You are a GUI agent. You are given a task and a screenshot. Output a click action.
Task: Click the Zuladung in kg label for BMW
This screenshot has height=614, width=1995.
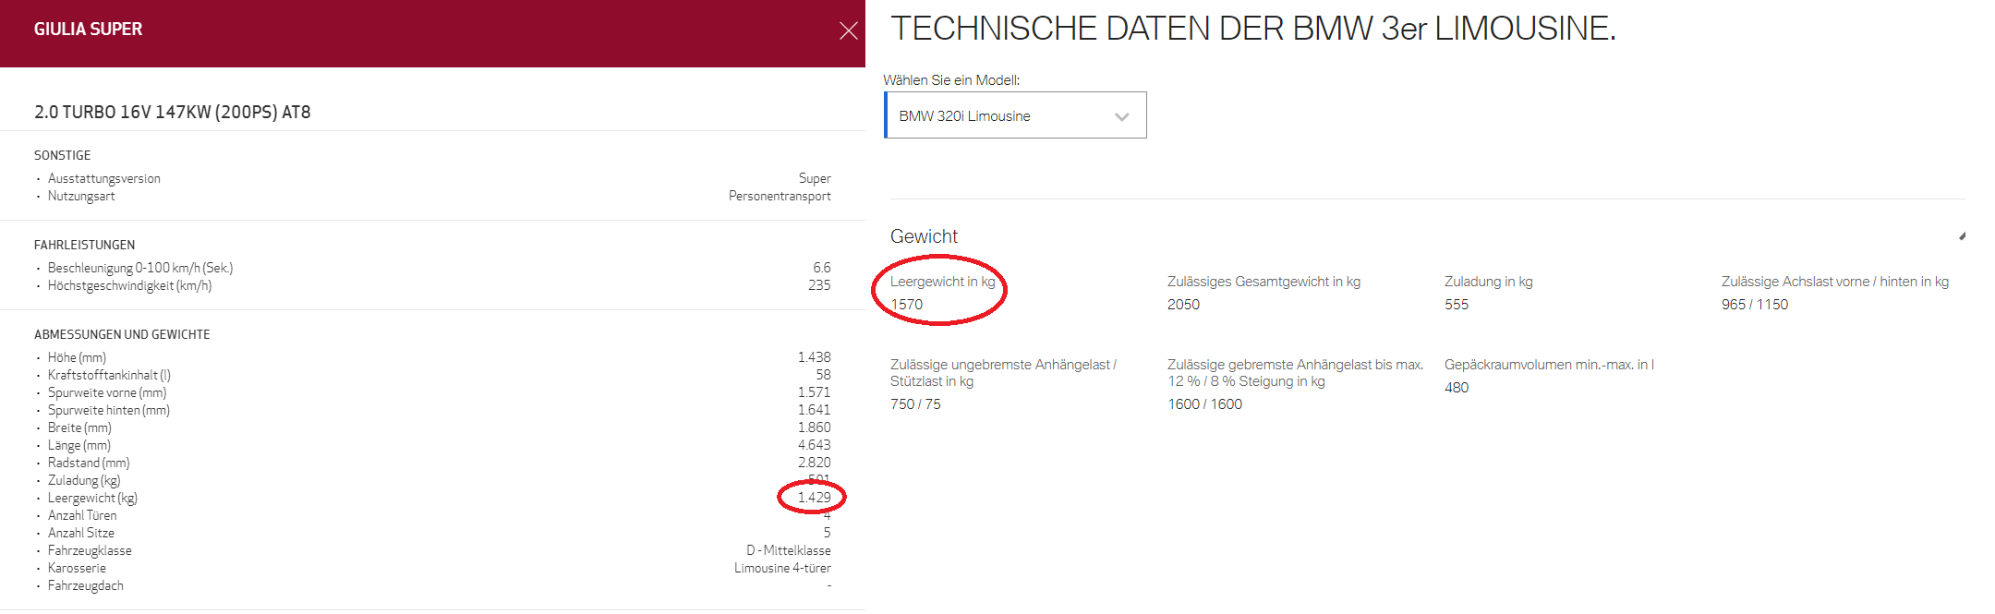click(x=1488, y=282)
